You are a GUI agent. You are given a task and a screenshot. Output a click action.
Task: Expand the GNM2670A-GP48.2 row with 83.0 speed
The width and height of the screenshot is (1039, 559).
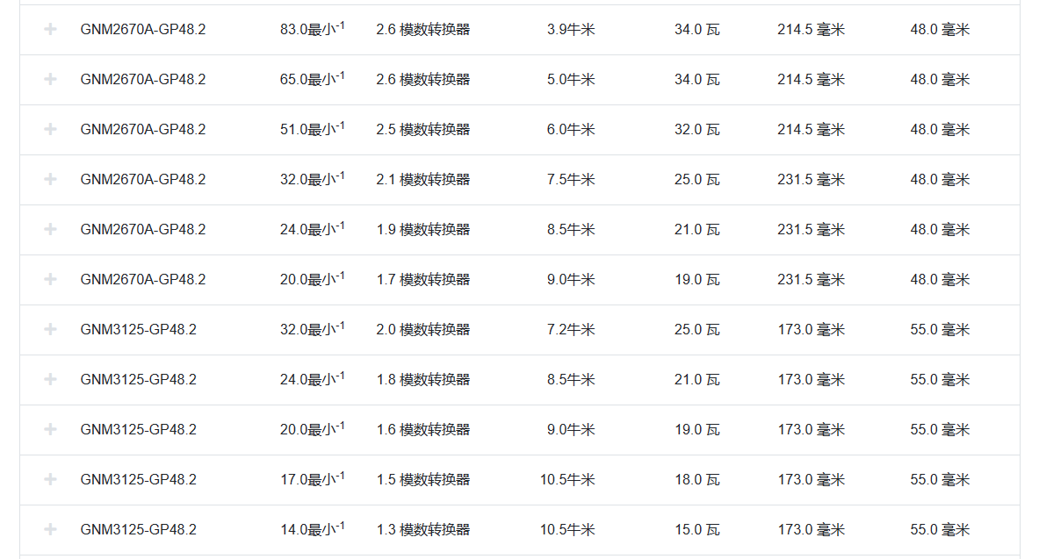click(x=50, y=29)
